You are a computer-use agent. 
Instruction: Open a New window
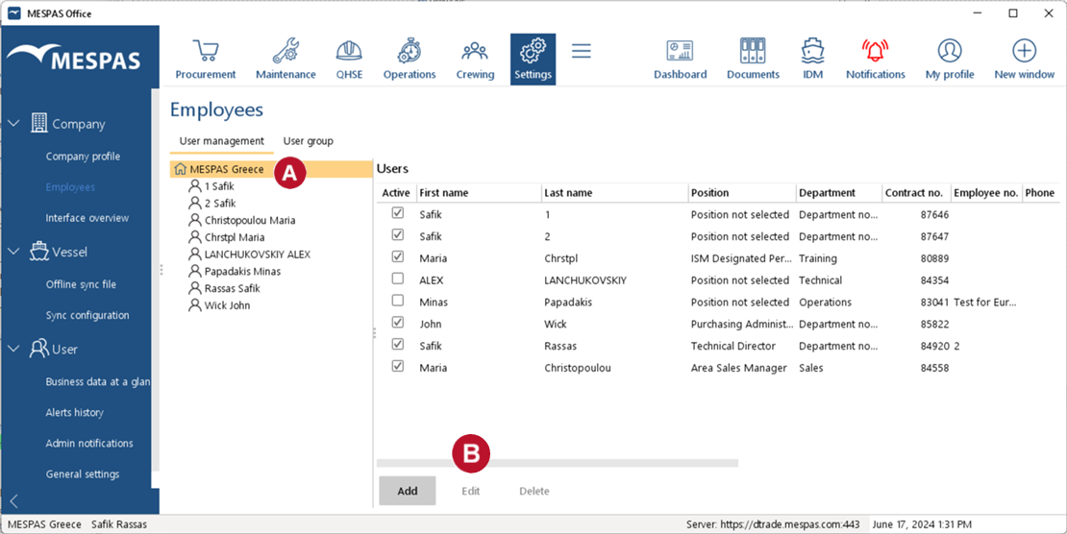(x=1024, y=60)
